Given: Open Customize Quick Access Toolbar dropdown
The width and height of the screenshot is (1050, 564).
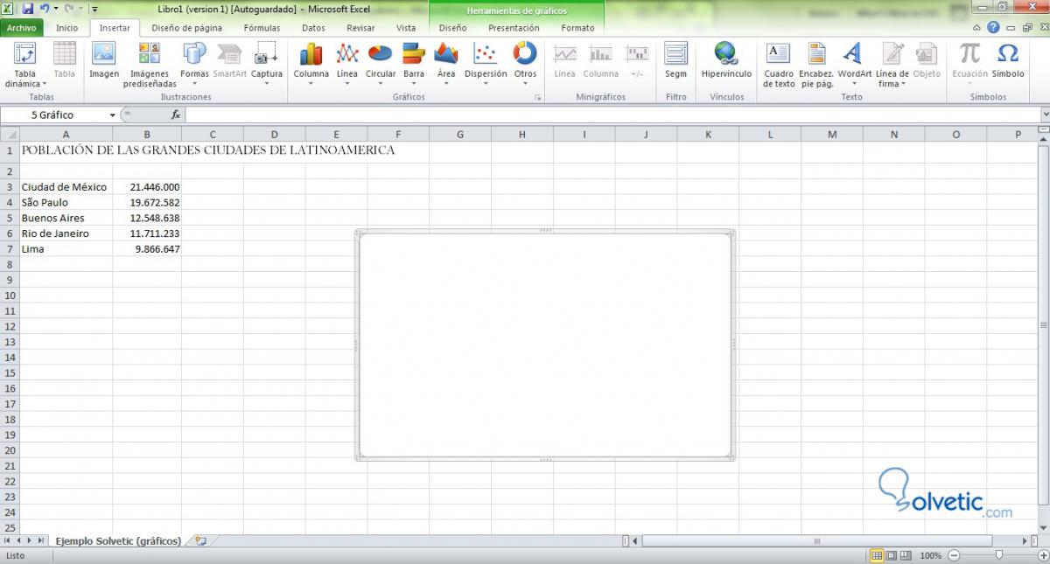Looking at the screenshot, I should (94, 9).
